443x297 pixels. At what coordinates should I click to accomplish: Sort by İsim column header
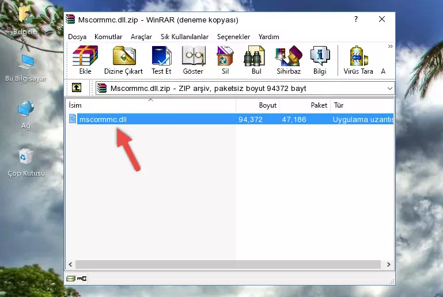151,105
